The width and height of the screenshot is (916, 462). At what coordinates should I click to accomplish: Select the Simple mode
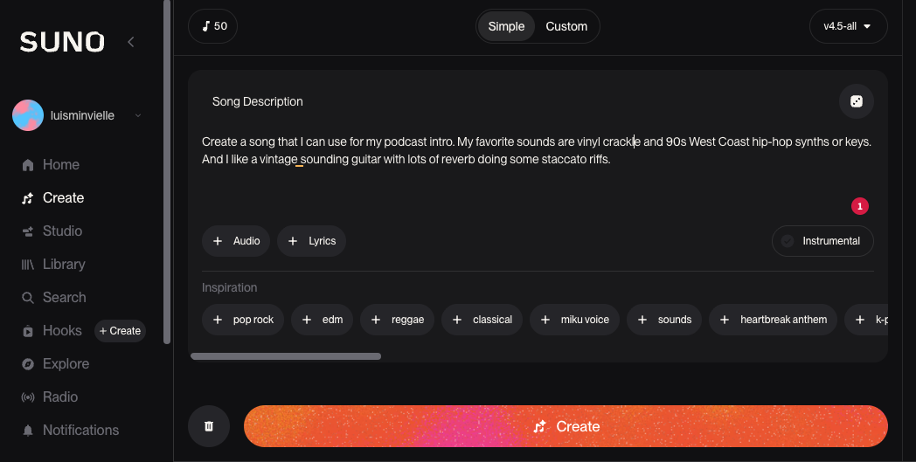[506, 26]
